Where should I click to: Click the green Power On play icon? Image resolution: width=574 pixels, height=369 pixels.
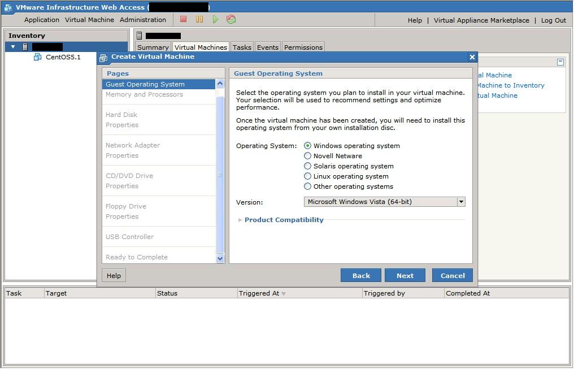pyautogui.click(x=215, y=19)
